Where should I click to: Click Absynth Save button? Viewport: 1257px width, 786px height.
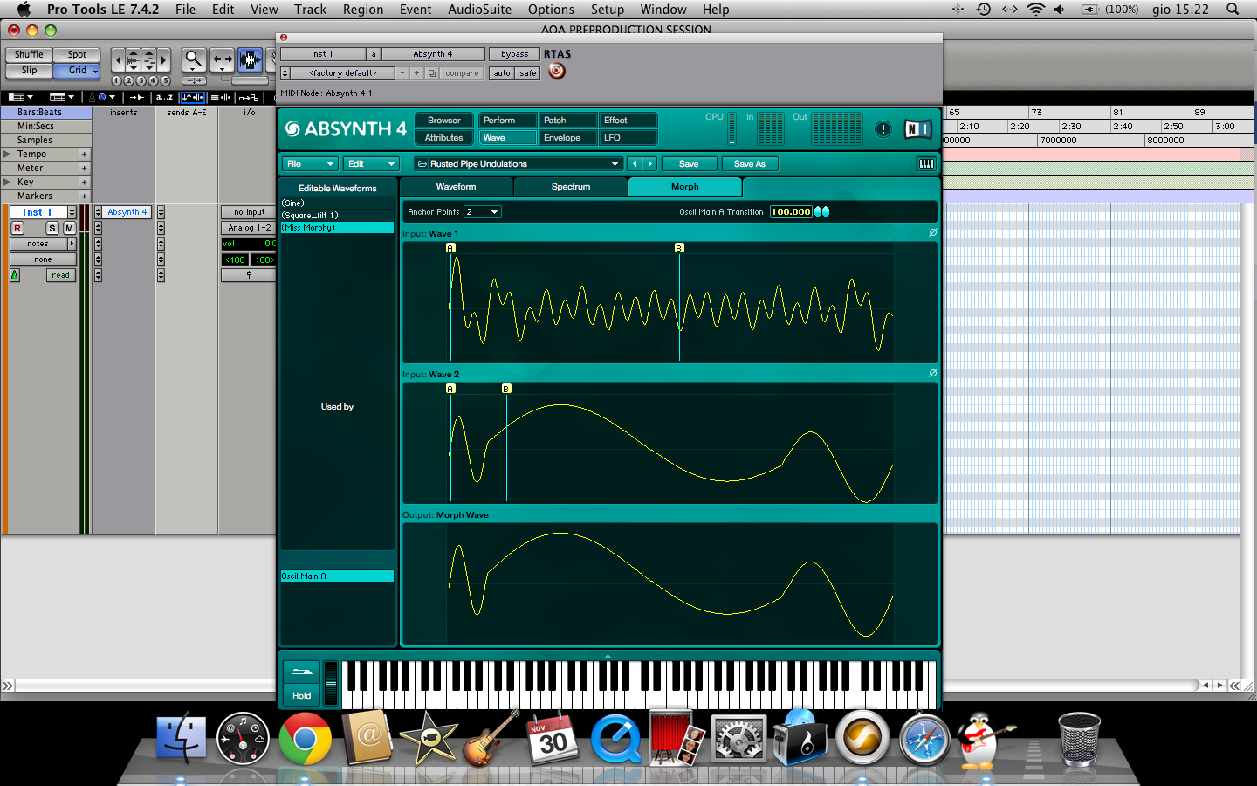(x=689, y=163)
